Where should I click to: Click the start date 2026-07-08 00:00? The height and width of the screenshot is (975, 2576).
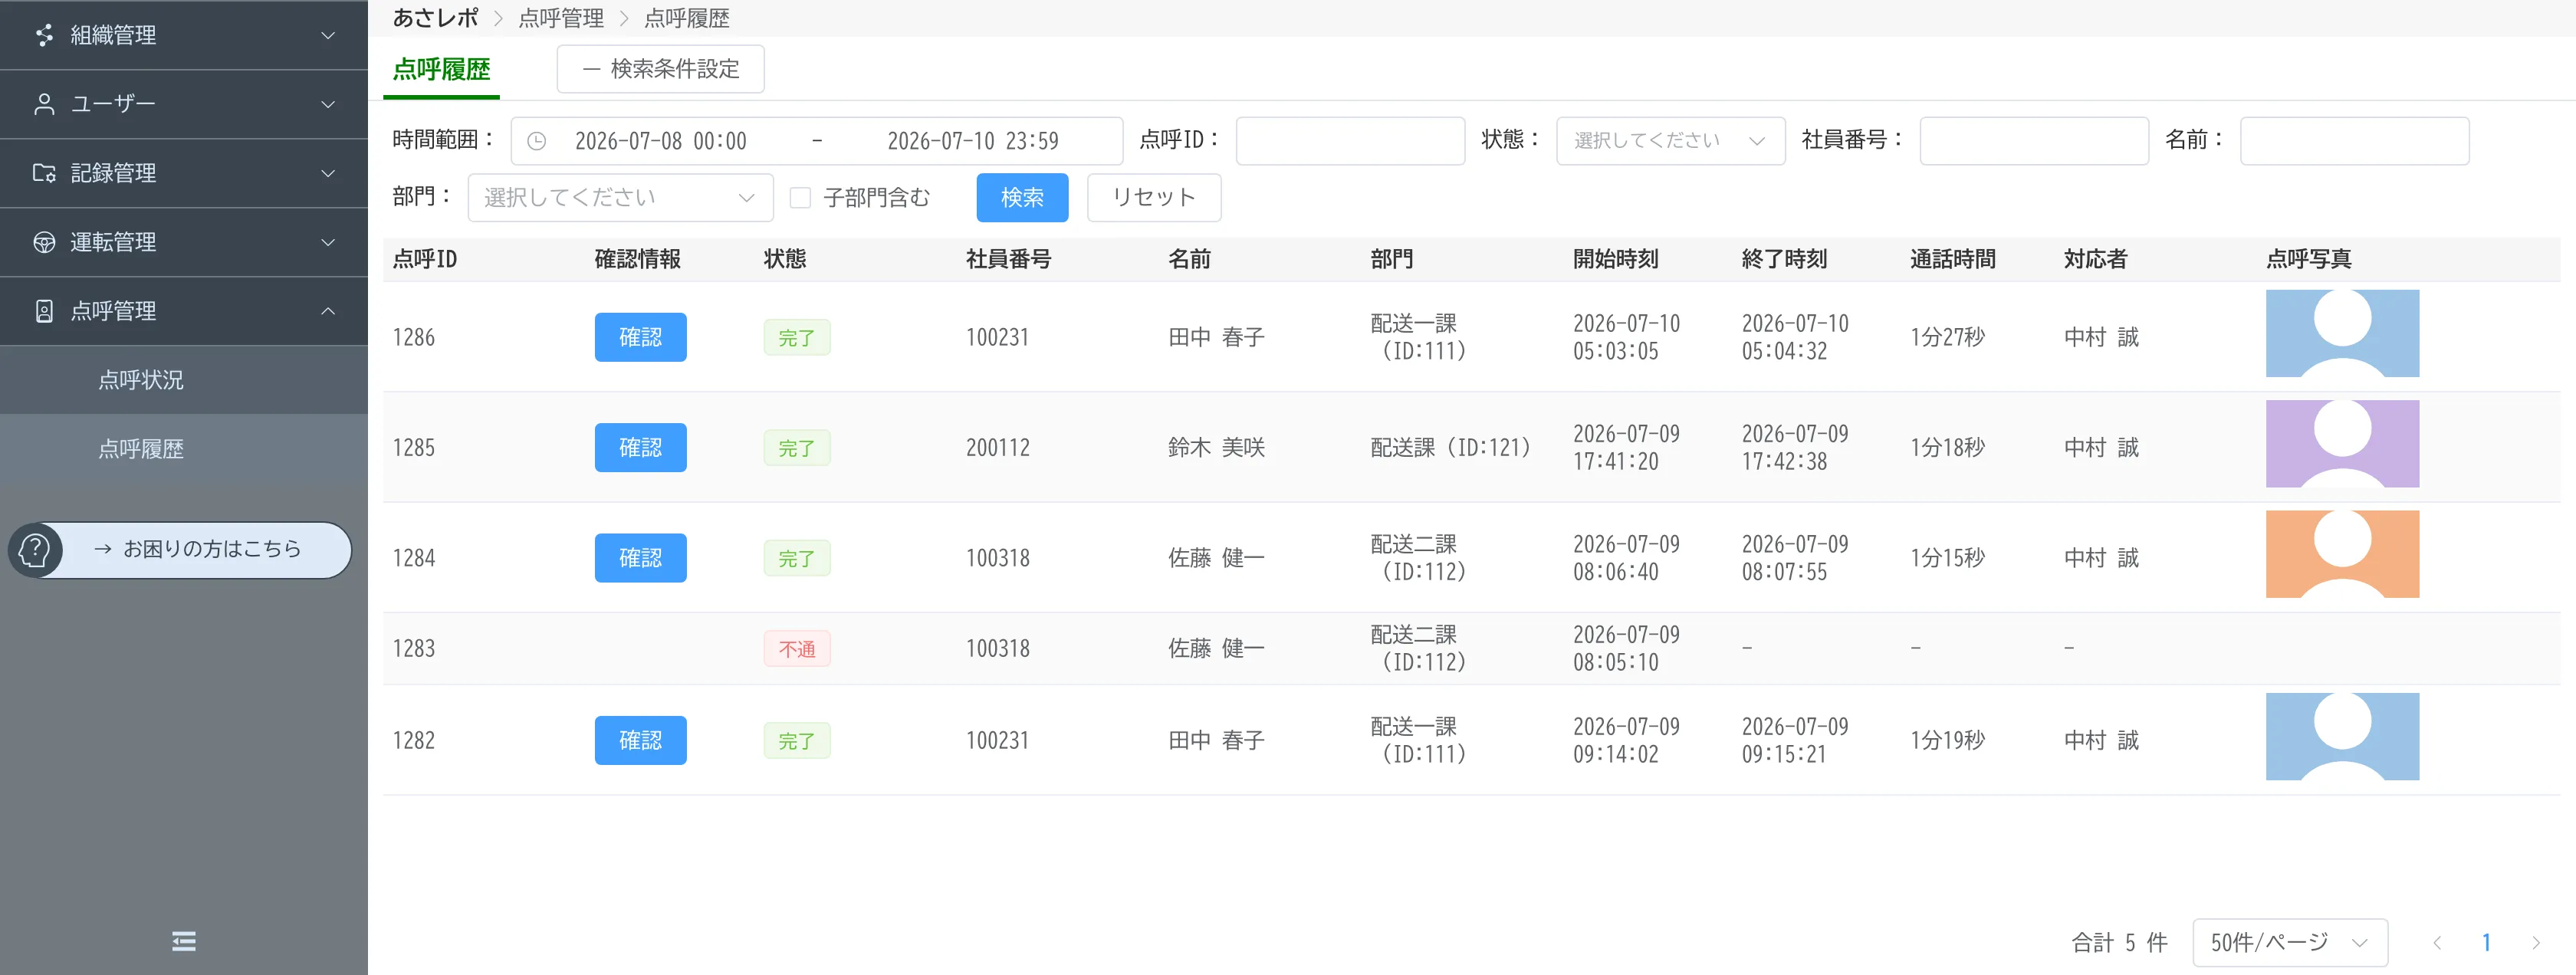tap(661, 141)
